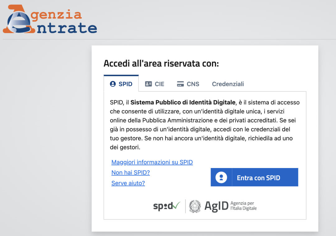Click the Agenzia per l'Italia Digitale text
This screenshot has width=336, height=236.
point(243,206)
